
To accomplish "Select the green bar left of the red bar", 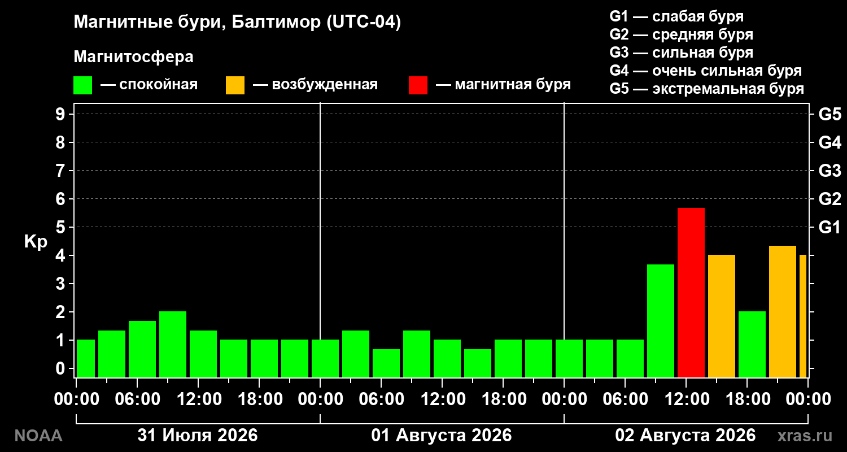I will pyautogui.click(x=661, y=321).
